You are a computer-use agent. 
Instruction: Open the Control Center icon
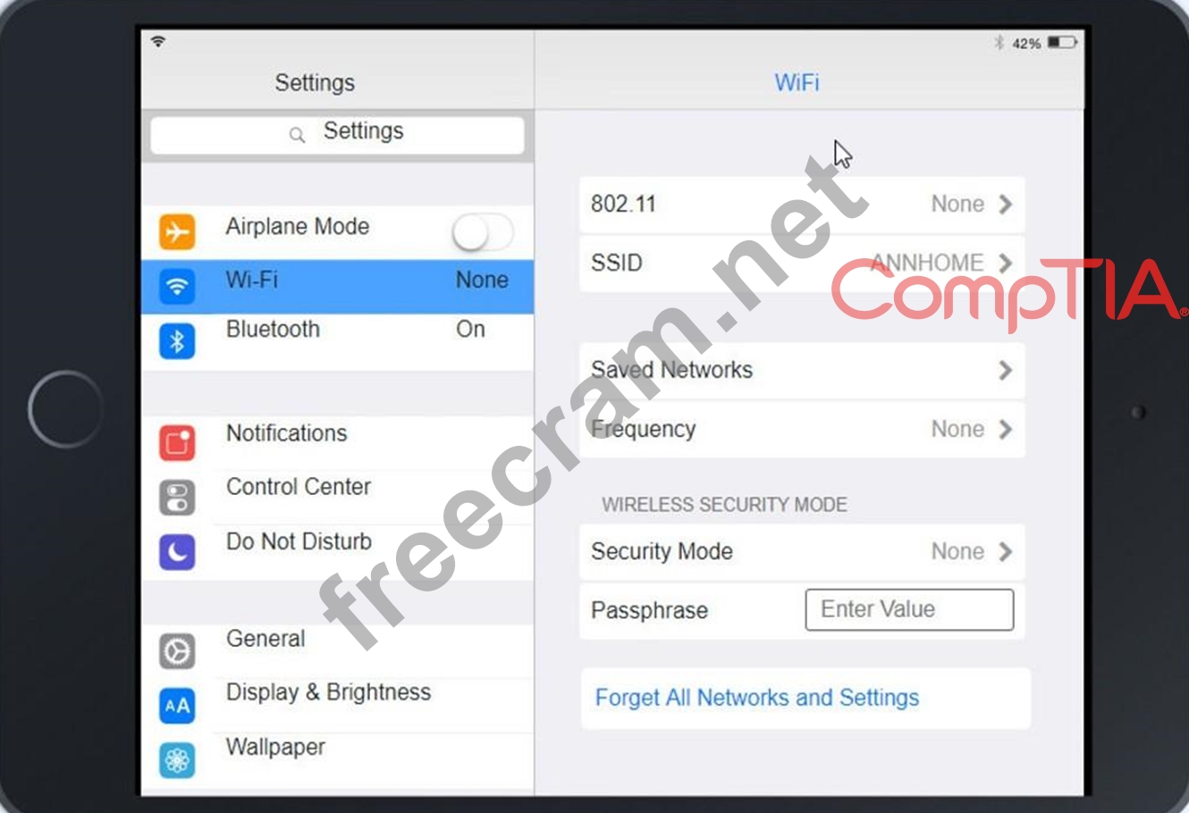tap(177, 498)
